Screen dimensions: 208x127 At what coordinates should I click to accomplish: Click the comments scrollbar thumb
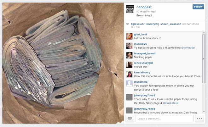(204, 59)
